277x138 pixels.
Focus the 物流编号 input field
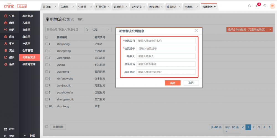click(166, 48)
